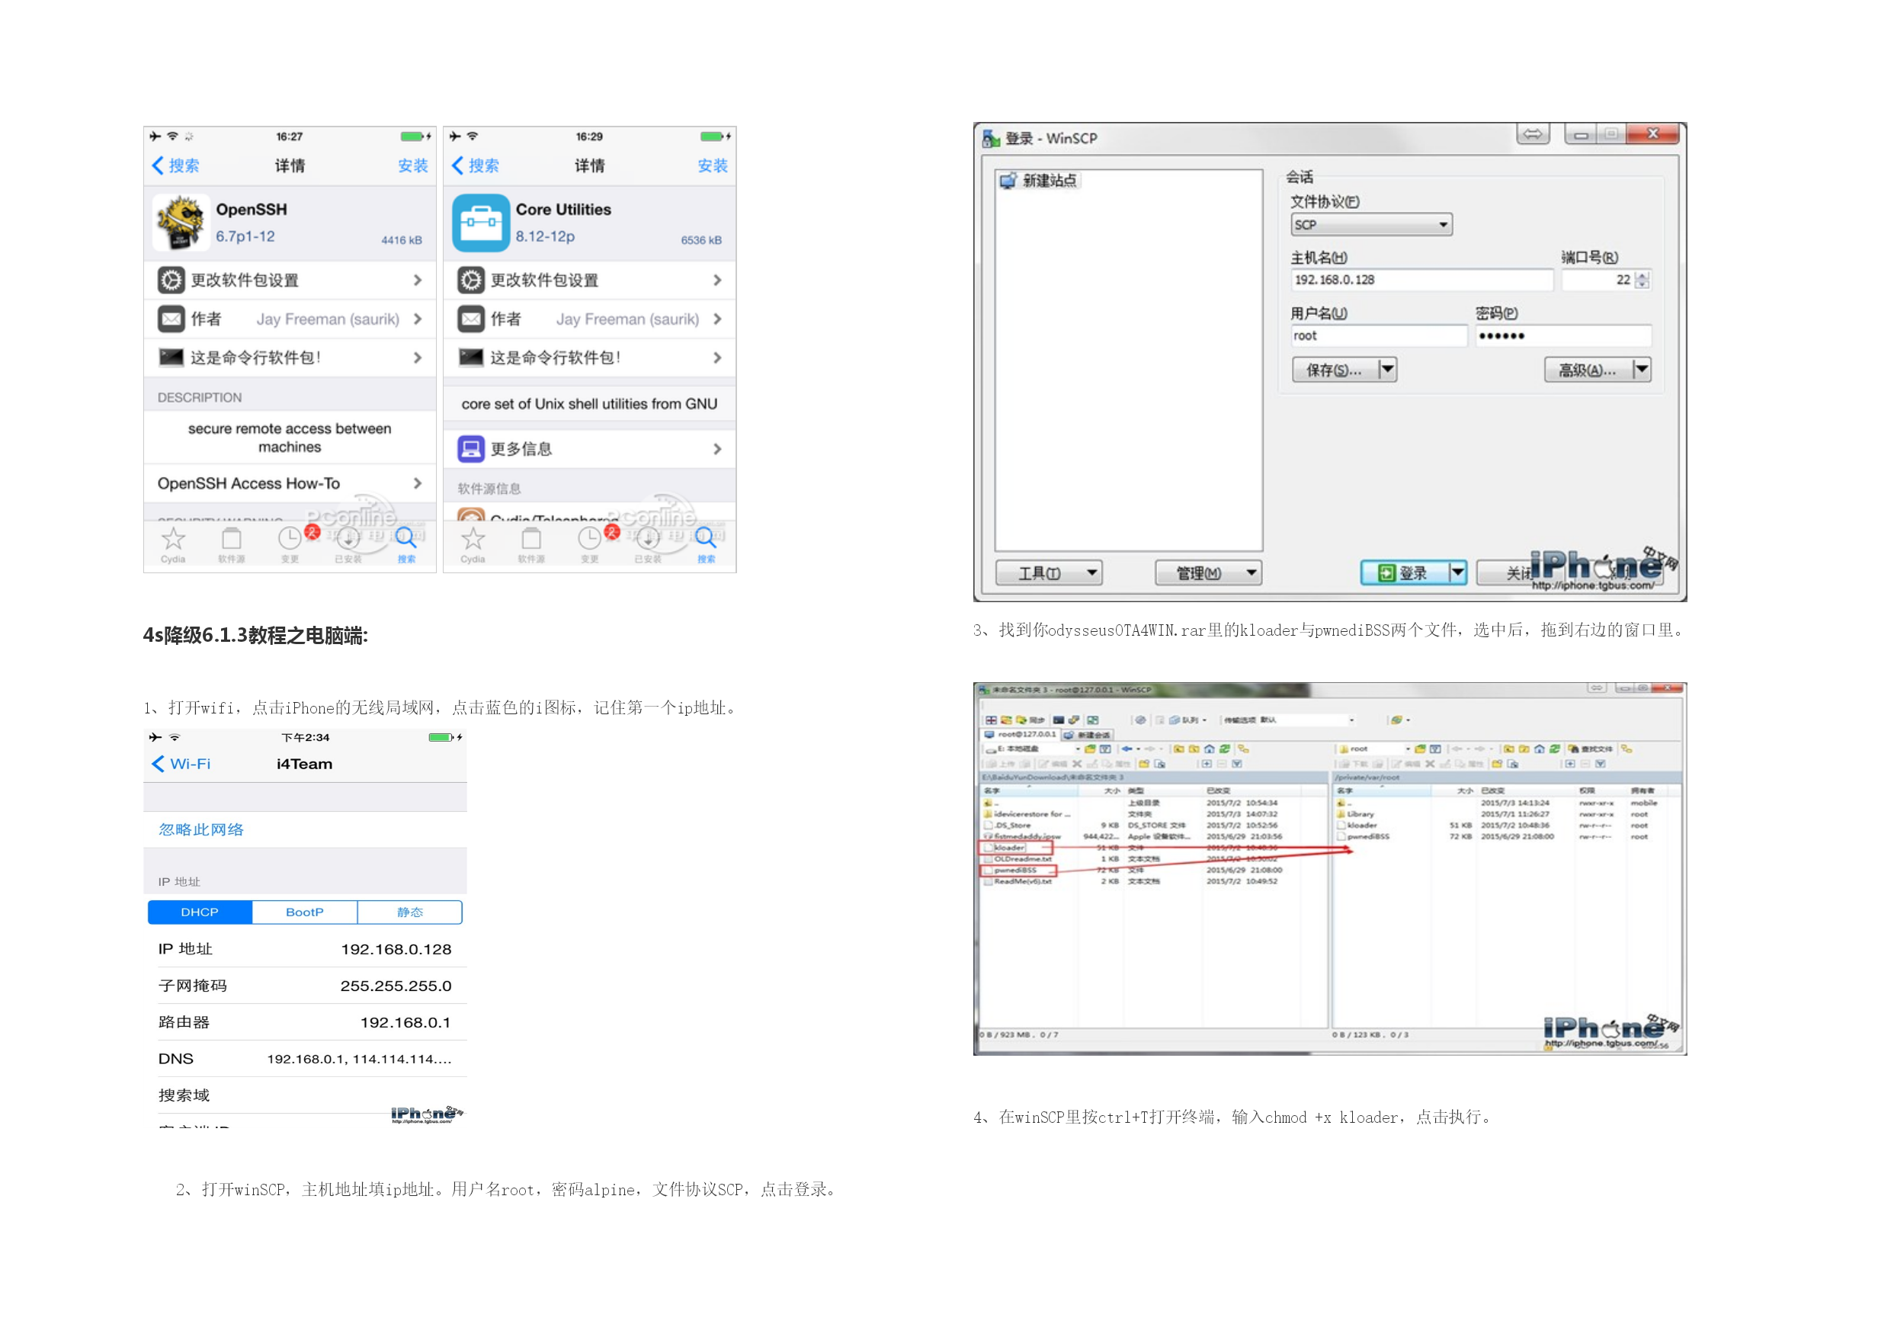Image resolution: width=1891 pixels, height=1337 pixels.
Task: Click the host name input field
Action: tap(1421, 280)
